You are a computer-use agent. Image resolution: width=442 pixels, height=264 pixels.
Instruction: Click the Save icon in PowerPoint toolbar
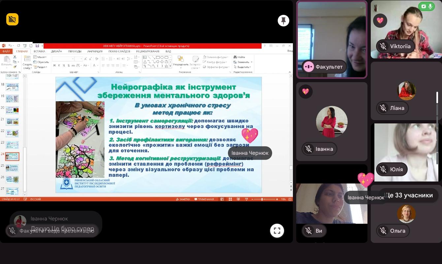coord(37,46)
